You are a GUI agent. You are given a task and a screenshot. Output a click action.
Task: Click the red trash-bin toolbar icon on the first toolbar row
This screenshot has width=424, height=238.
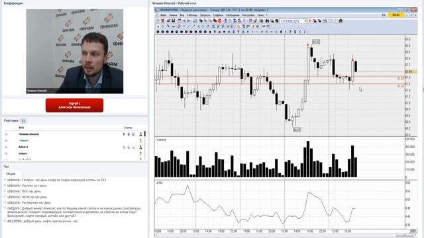(162, 20)
